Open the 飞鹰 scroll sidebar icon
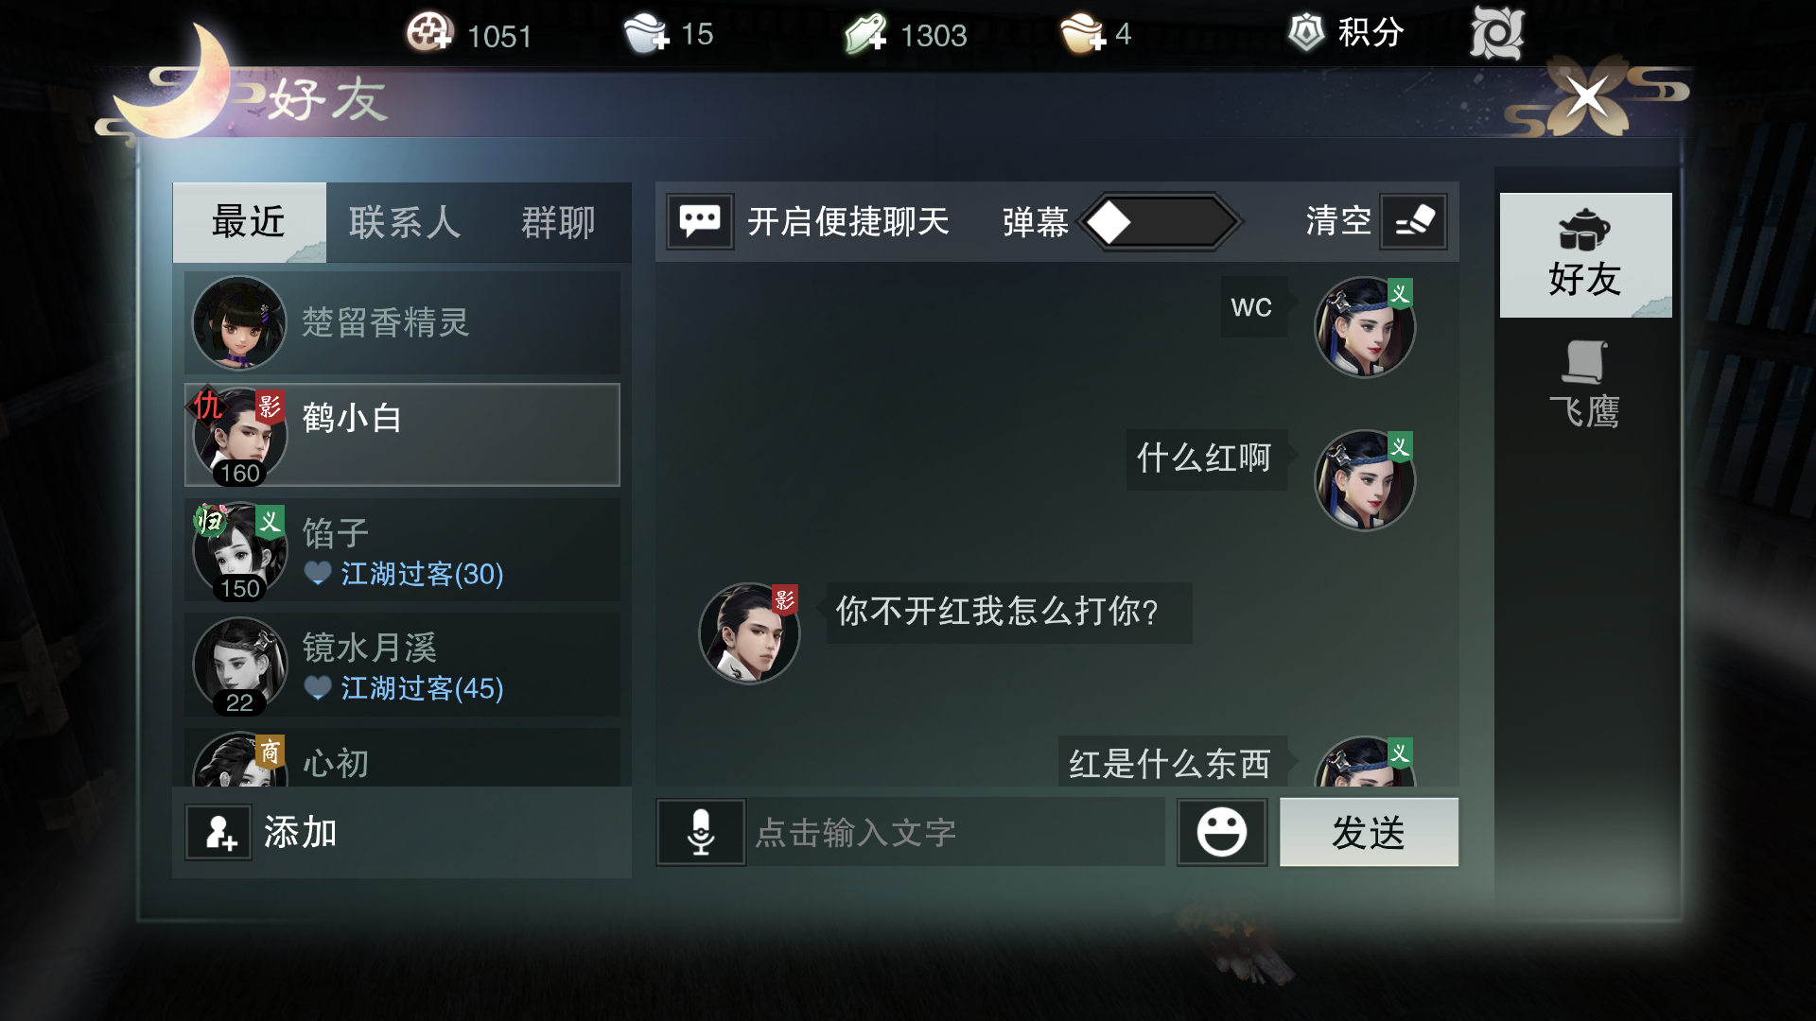1816x1021 pixels. pyautogui.click(x=1585, y=385)
